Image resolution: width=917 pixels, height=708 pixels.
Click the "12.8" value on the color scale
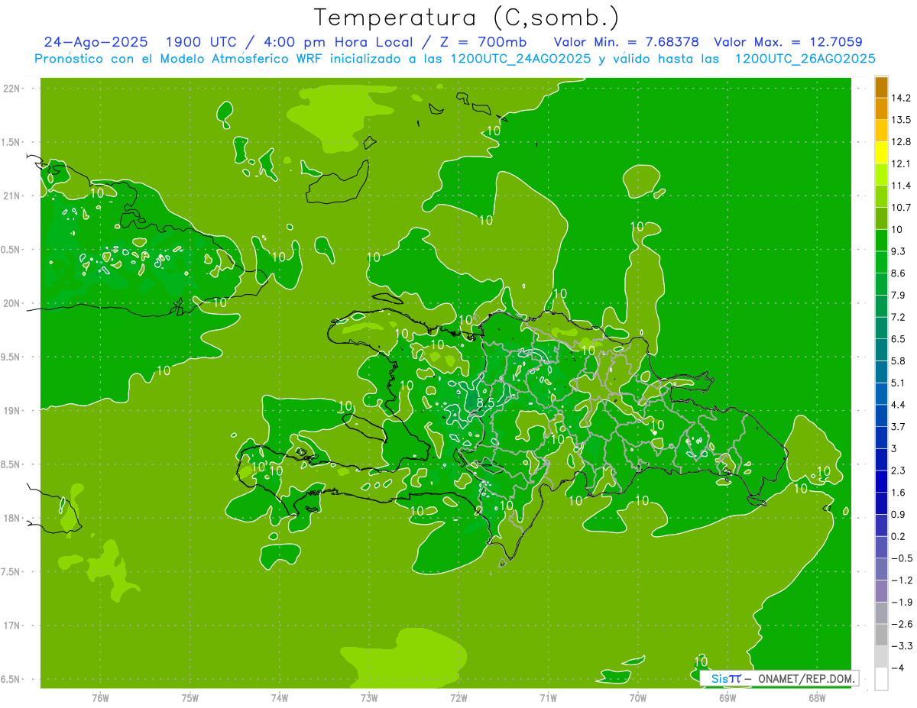pyautogui.click(x=902, y=142)
